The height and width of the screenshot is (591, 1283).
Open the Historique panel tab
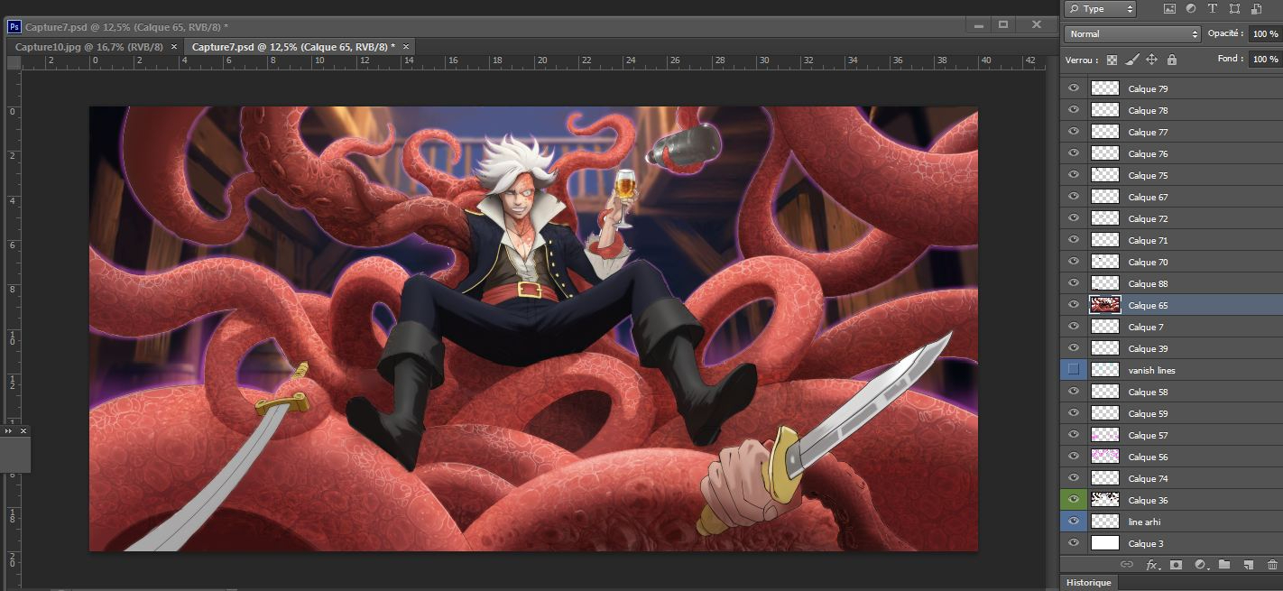click(x=1089, y=582)
